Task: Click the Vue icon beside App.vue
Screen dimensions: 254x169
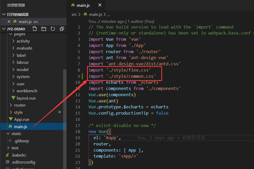Action: (11, 119)
